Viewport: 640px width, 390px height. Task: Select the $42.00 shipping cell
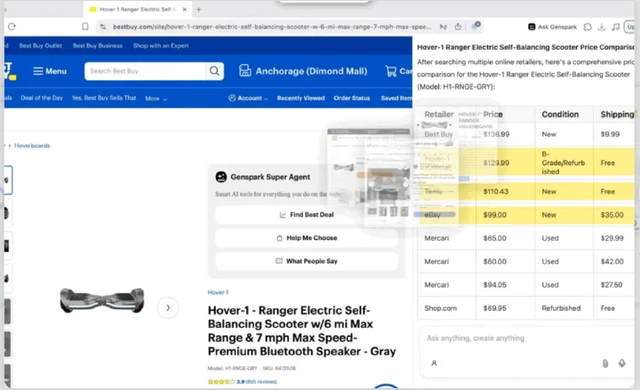(614, 261)
